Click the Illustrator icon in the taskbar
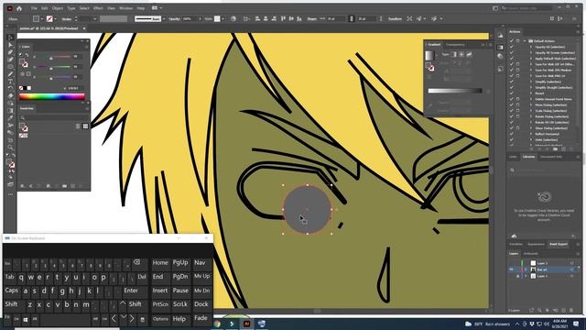 pyautogui.click(x=246, y=324)
